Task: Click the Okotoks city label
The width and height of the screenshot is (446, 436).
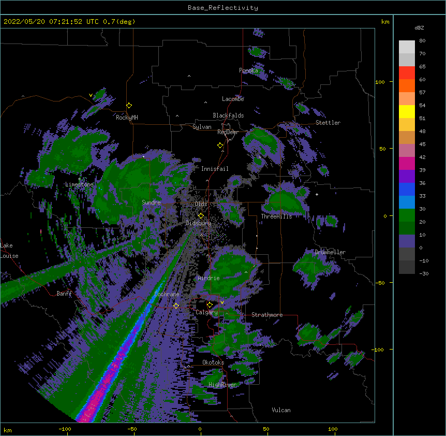Action: (x=213, y=362)
